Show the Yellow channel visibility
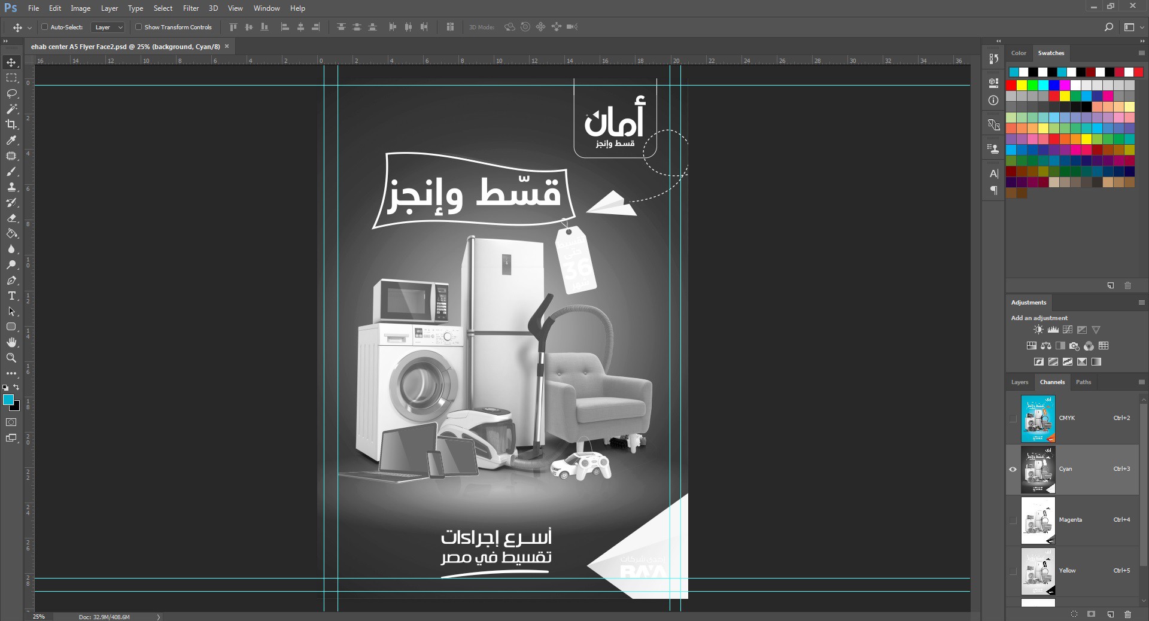 [1013, 571]
